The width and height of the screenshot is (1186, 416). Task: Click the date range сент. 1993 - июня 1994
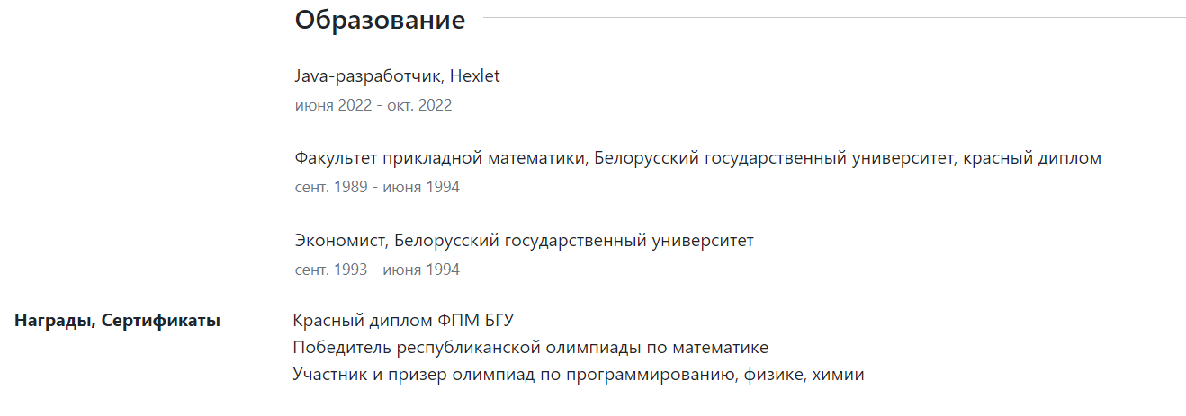click(377, 270)
